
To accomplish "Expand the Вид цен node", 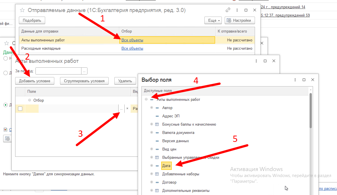I will 151,149.
